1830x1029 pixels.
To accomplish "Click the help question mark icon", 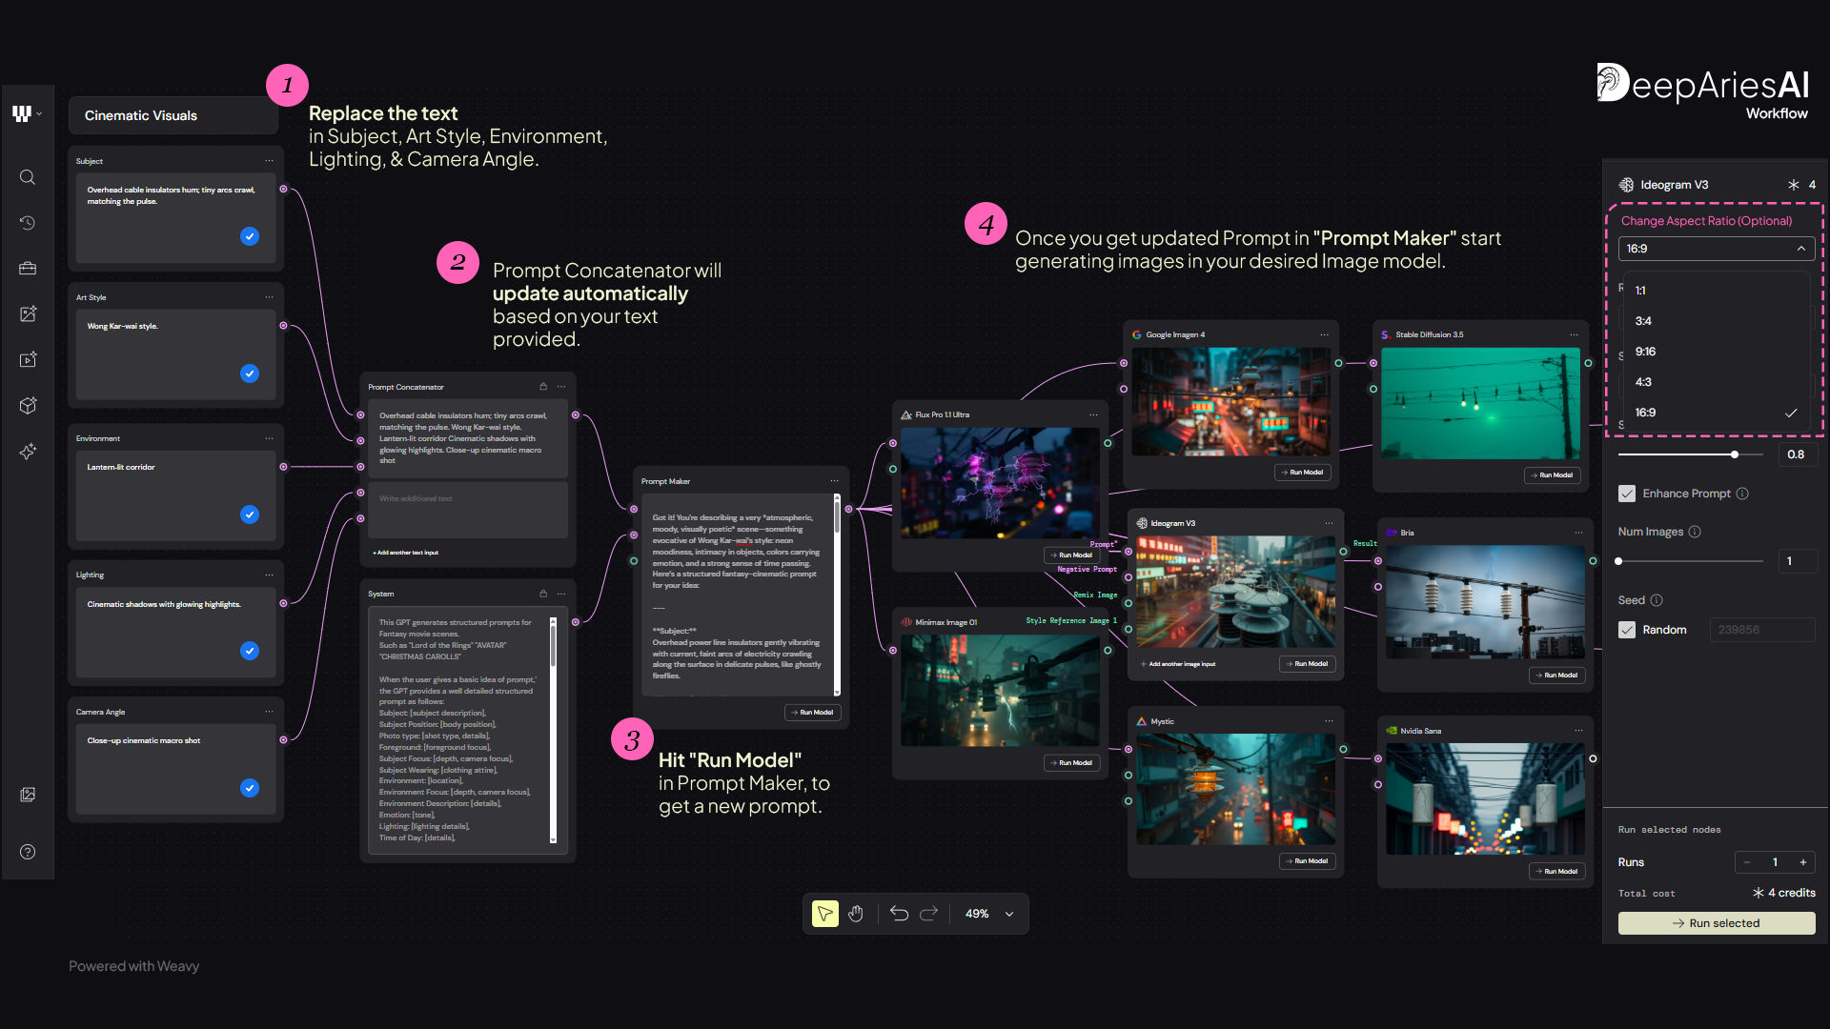I will 28,852.
